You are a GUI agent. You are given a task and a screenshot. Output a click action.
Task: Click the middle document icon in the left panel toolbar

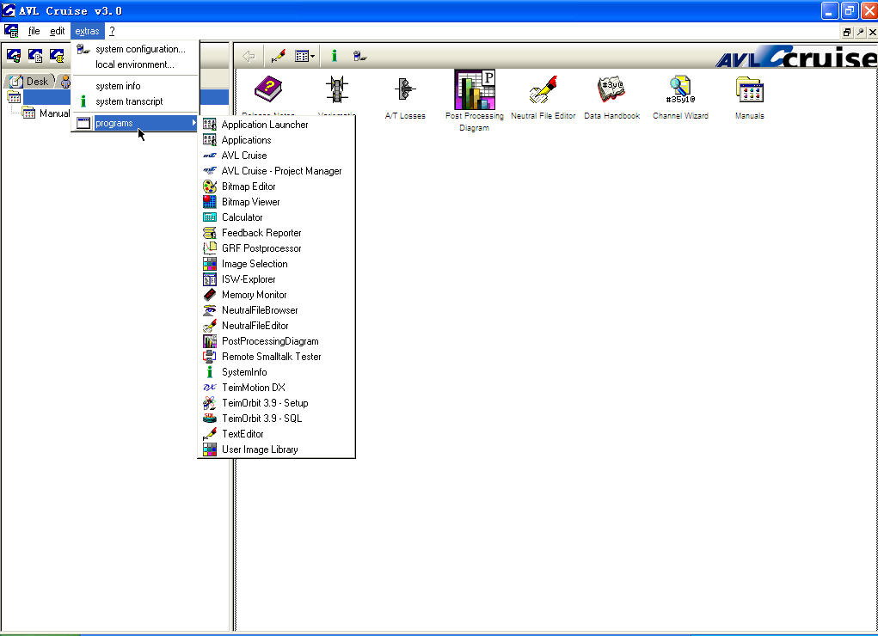point(35,55)
